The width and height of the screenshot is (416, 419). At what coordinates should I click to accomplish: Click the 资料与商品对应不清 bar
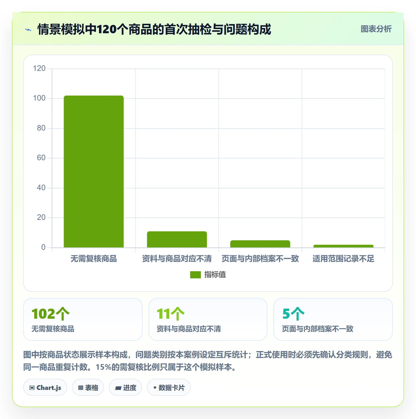coord(177,239)
